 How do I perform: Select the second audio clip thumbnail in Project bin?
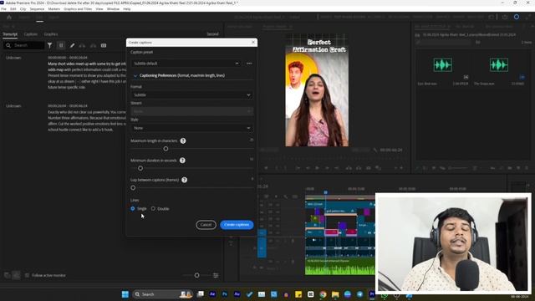(x=498, y=65)
